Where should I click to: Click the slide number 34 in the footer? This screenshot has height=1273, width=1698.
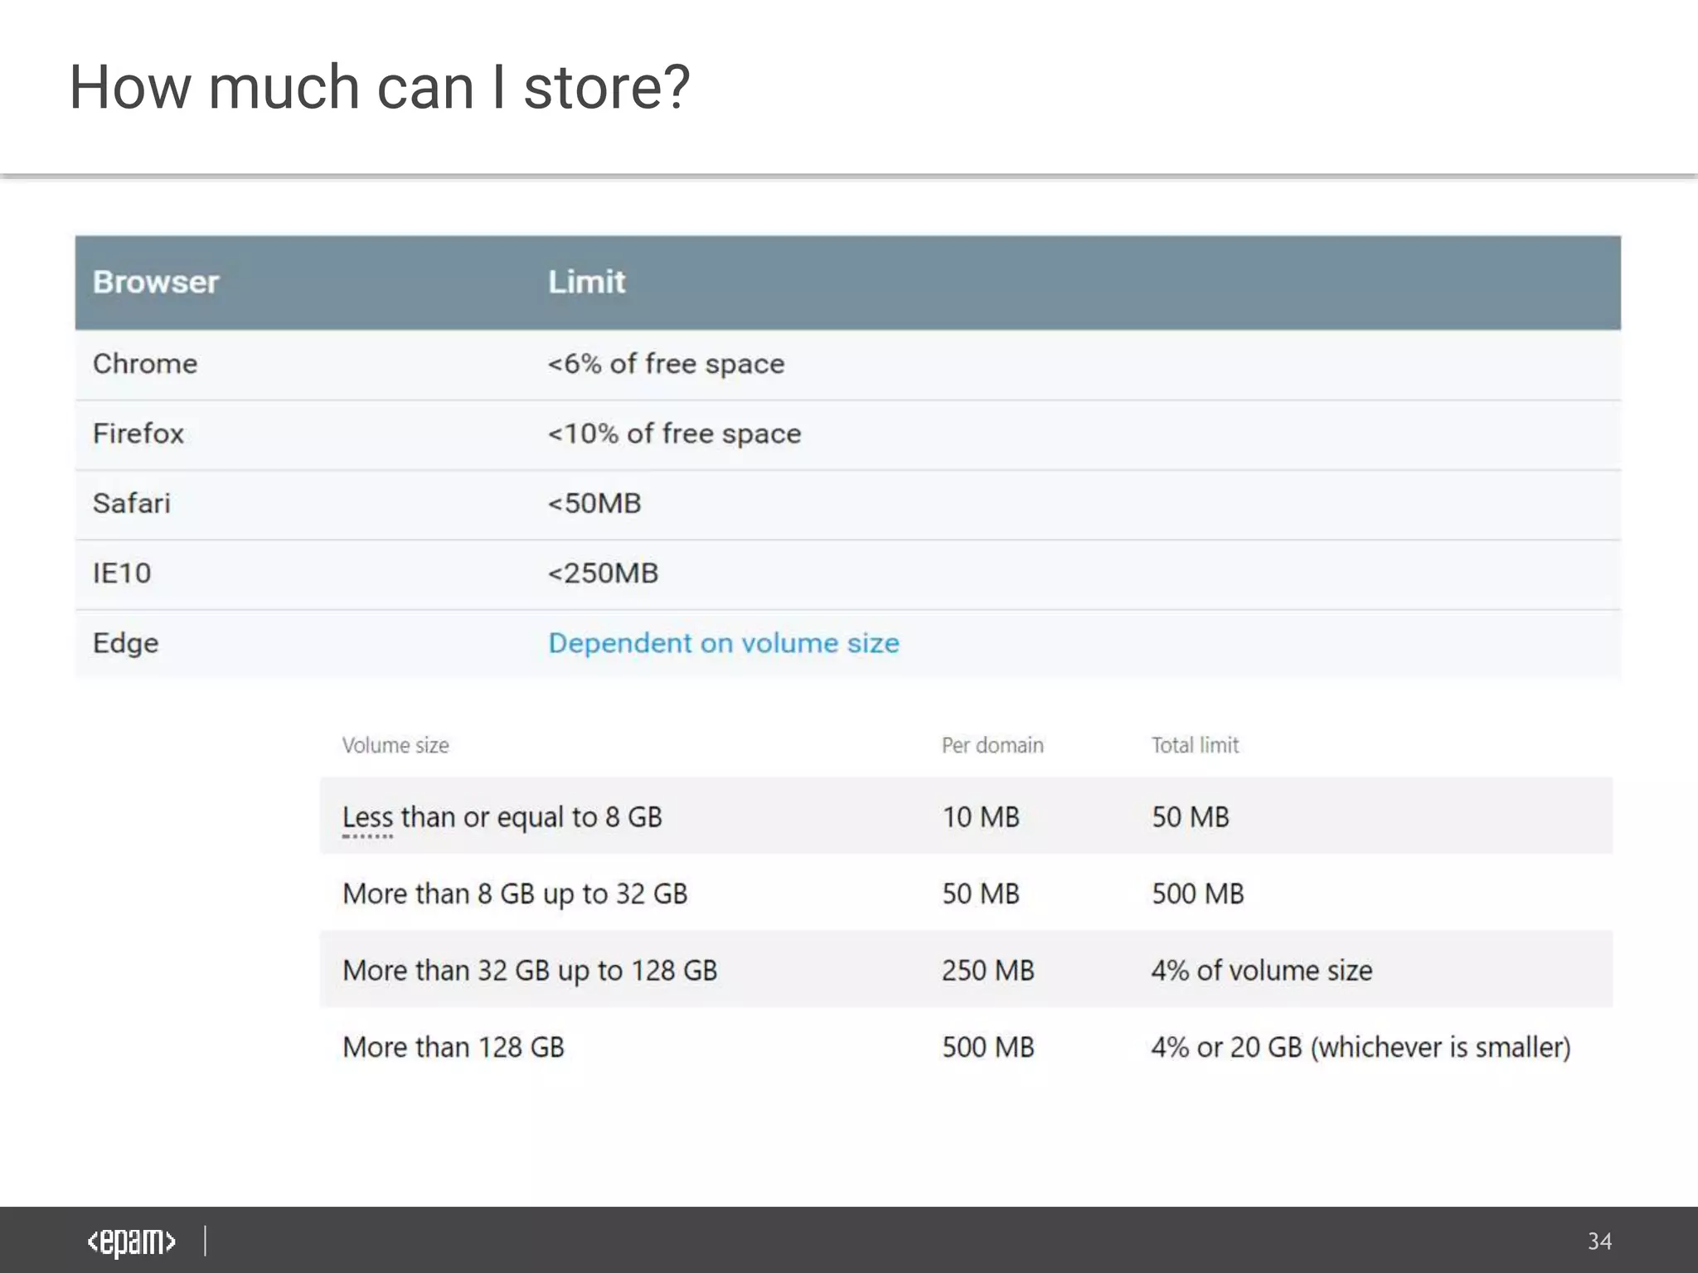pos(1600,1242)
